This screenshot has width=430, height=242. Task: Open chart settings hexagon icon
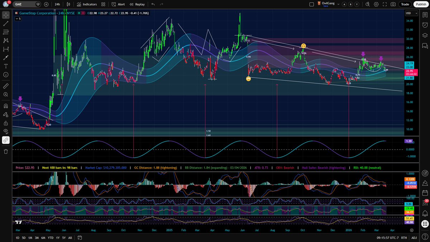(x=376, y=4)
